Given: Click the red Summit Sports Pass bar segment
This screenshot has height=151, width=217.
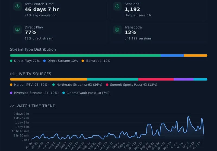Looking at the screenshot, I should (x=156, y=79).
